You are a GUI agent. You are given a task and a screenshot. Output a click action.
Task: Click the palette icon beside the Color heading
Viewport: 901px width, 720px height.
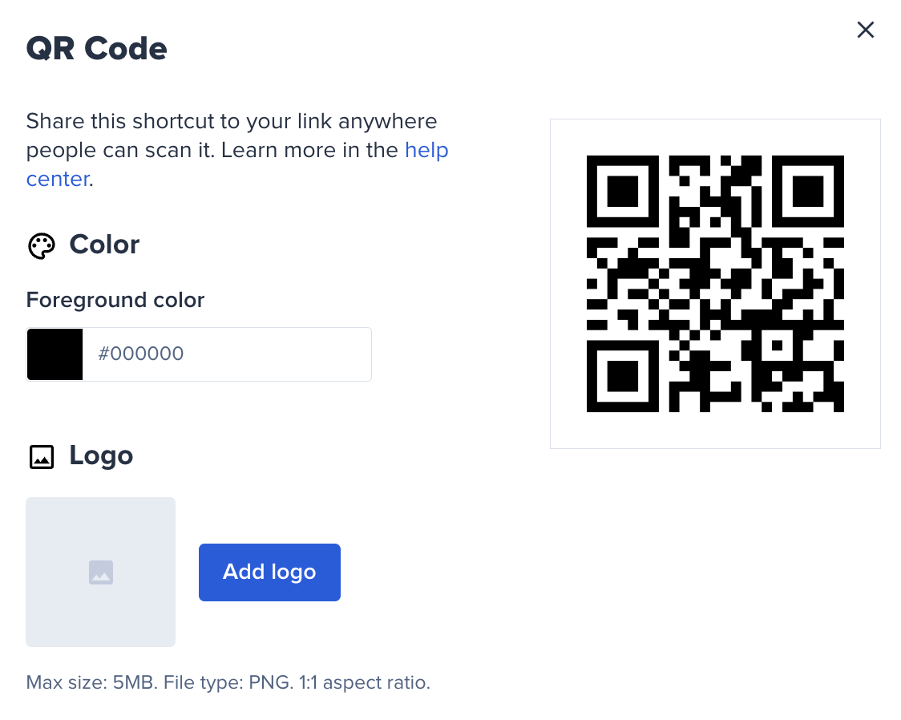41,246
